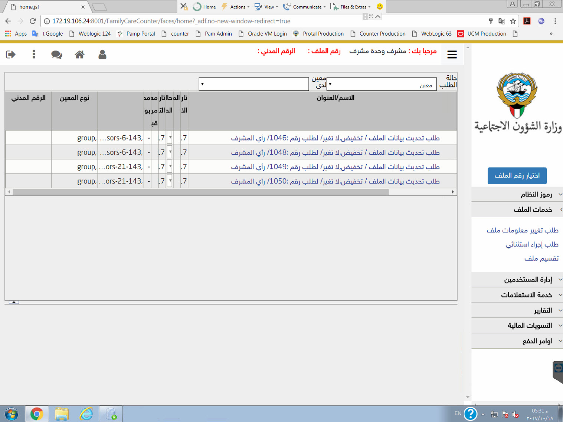This screenshot has width=563, height=422.
Task: Open Windows Start button
Action: pos(12,414)
